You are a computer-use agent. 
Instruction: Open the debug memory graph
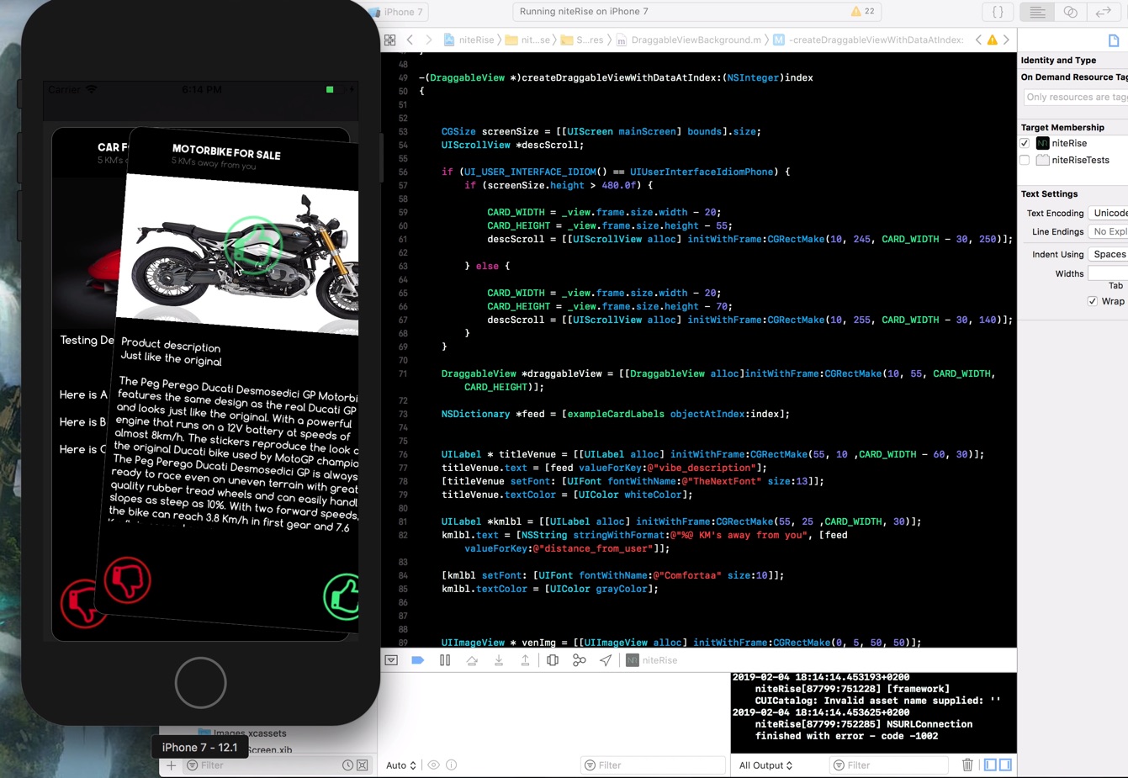(579, 660)
